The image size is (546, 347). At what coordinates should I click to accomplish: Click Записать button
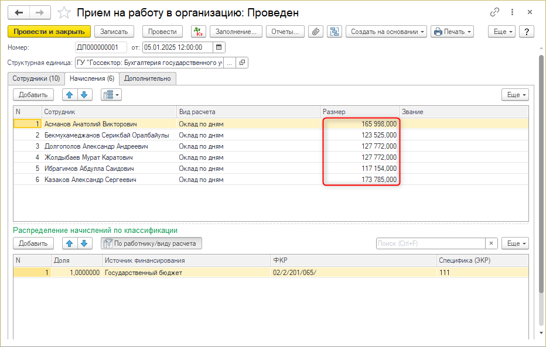114,32
